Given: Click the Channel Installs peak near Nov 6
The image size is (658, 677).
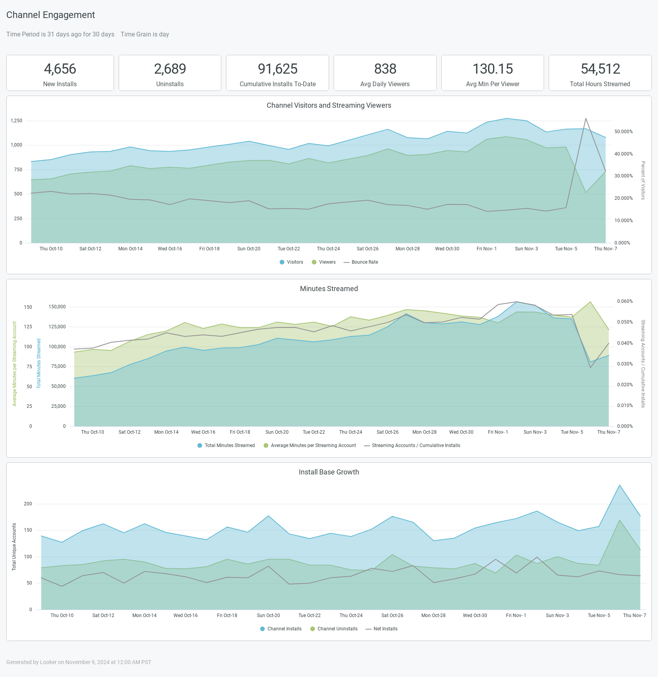Looking at the screenshot, I should (620, 485).
